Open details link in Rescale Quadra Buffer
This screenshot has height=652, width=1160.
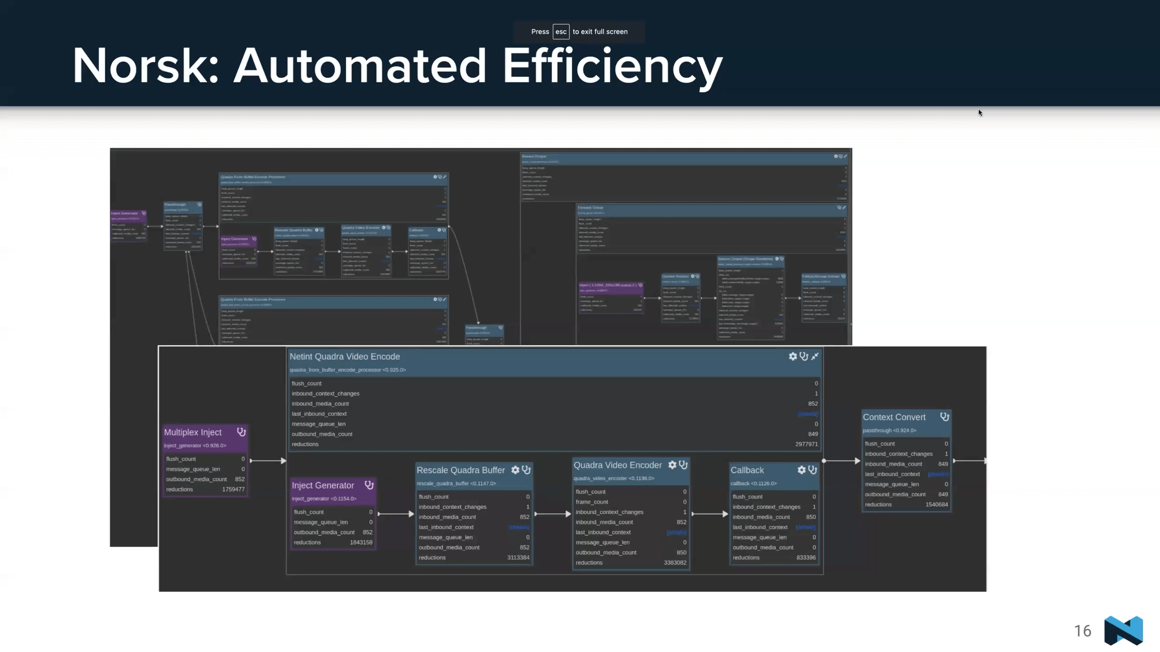(519, 527)
